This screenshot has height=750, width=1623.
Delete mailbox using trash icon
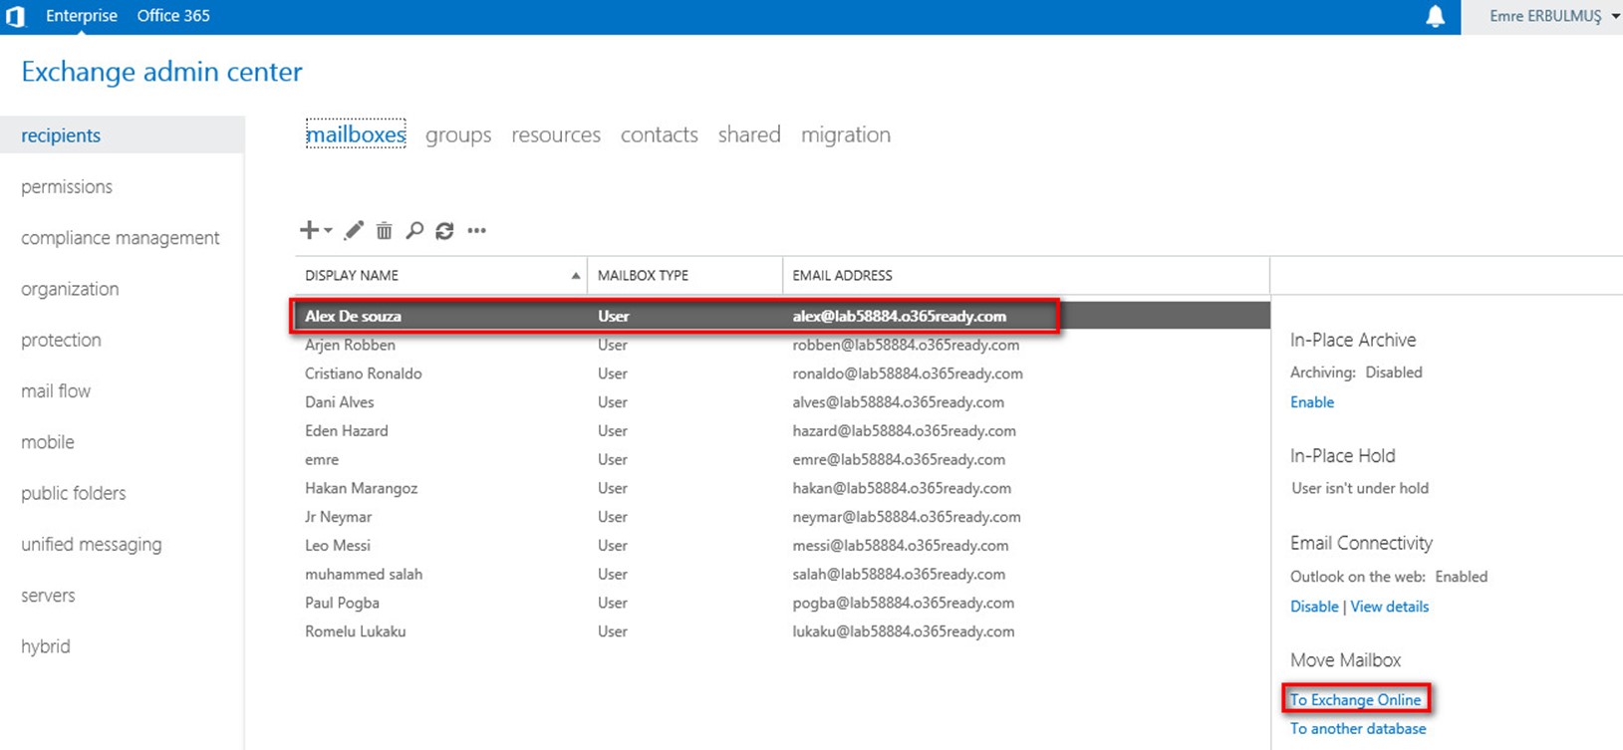coord(384,230)
